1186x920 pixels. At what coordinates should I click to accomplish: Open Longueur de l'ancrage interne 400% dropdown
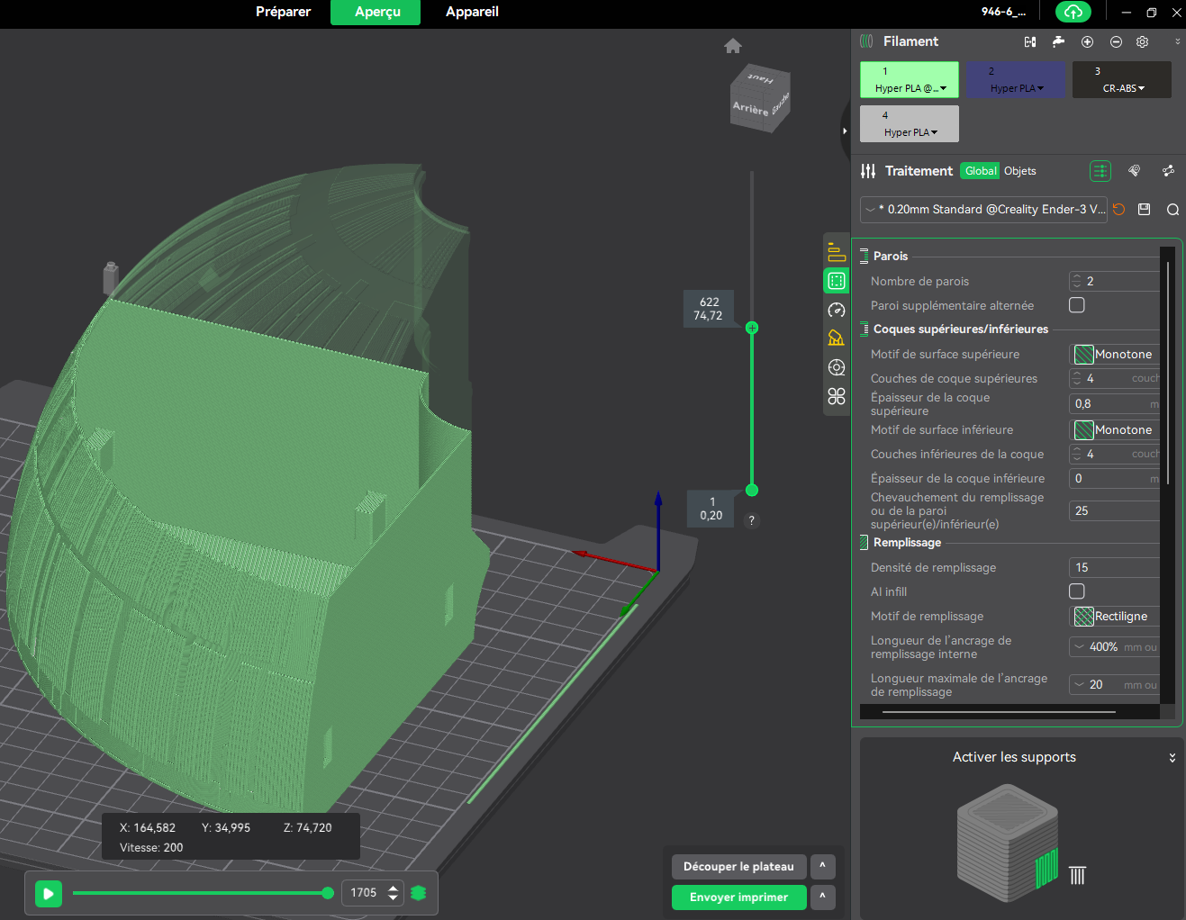[1115, 646]
